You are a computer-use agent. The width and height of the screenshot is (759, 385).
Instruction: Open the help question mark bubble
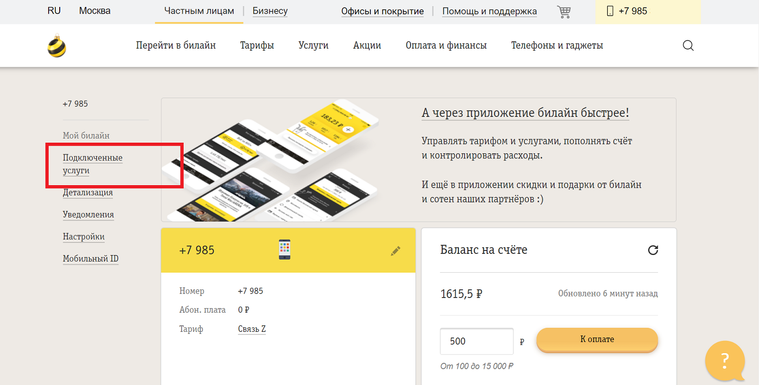click(725, 361)
